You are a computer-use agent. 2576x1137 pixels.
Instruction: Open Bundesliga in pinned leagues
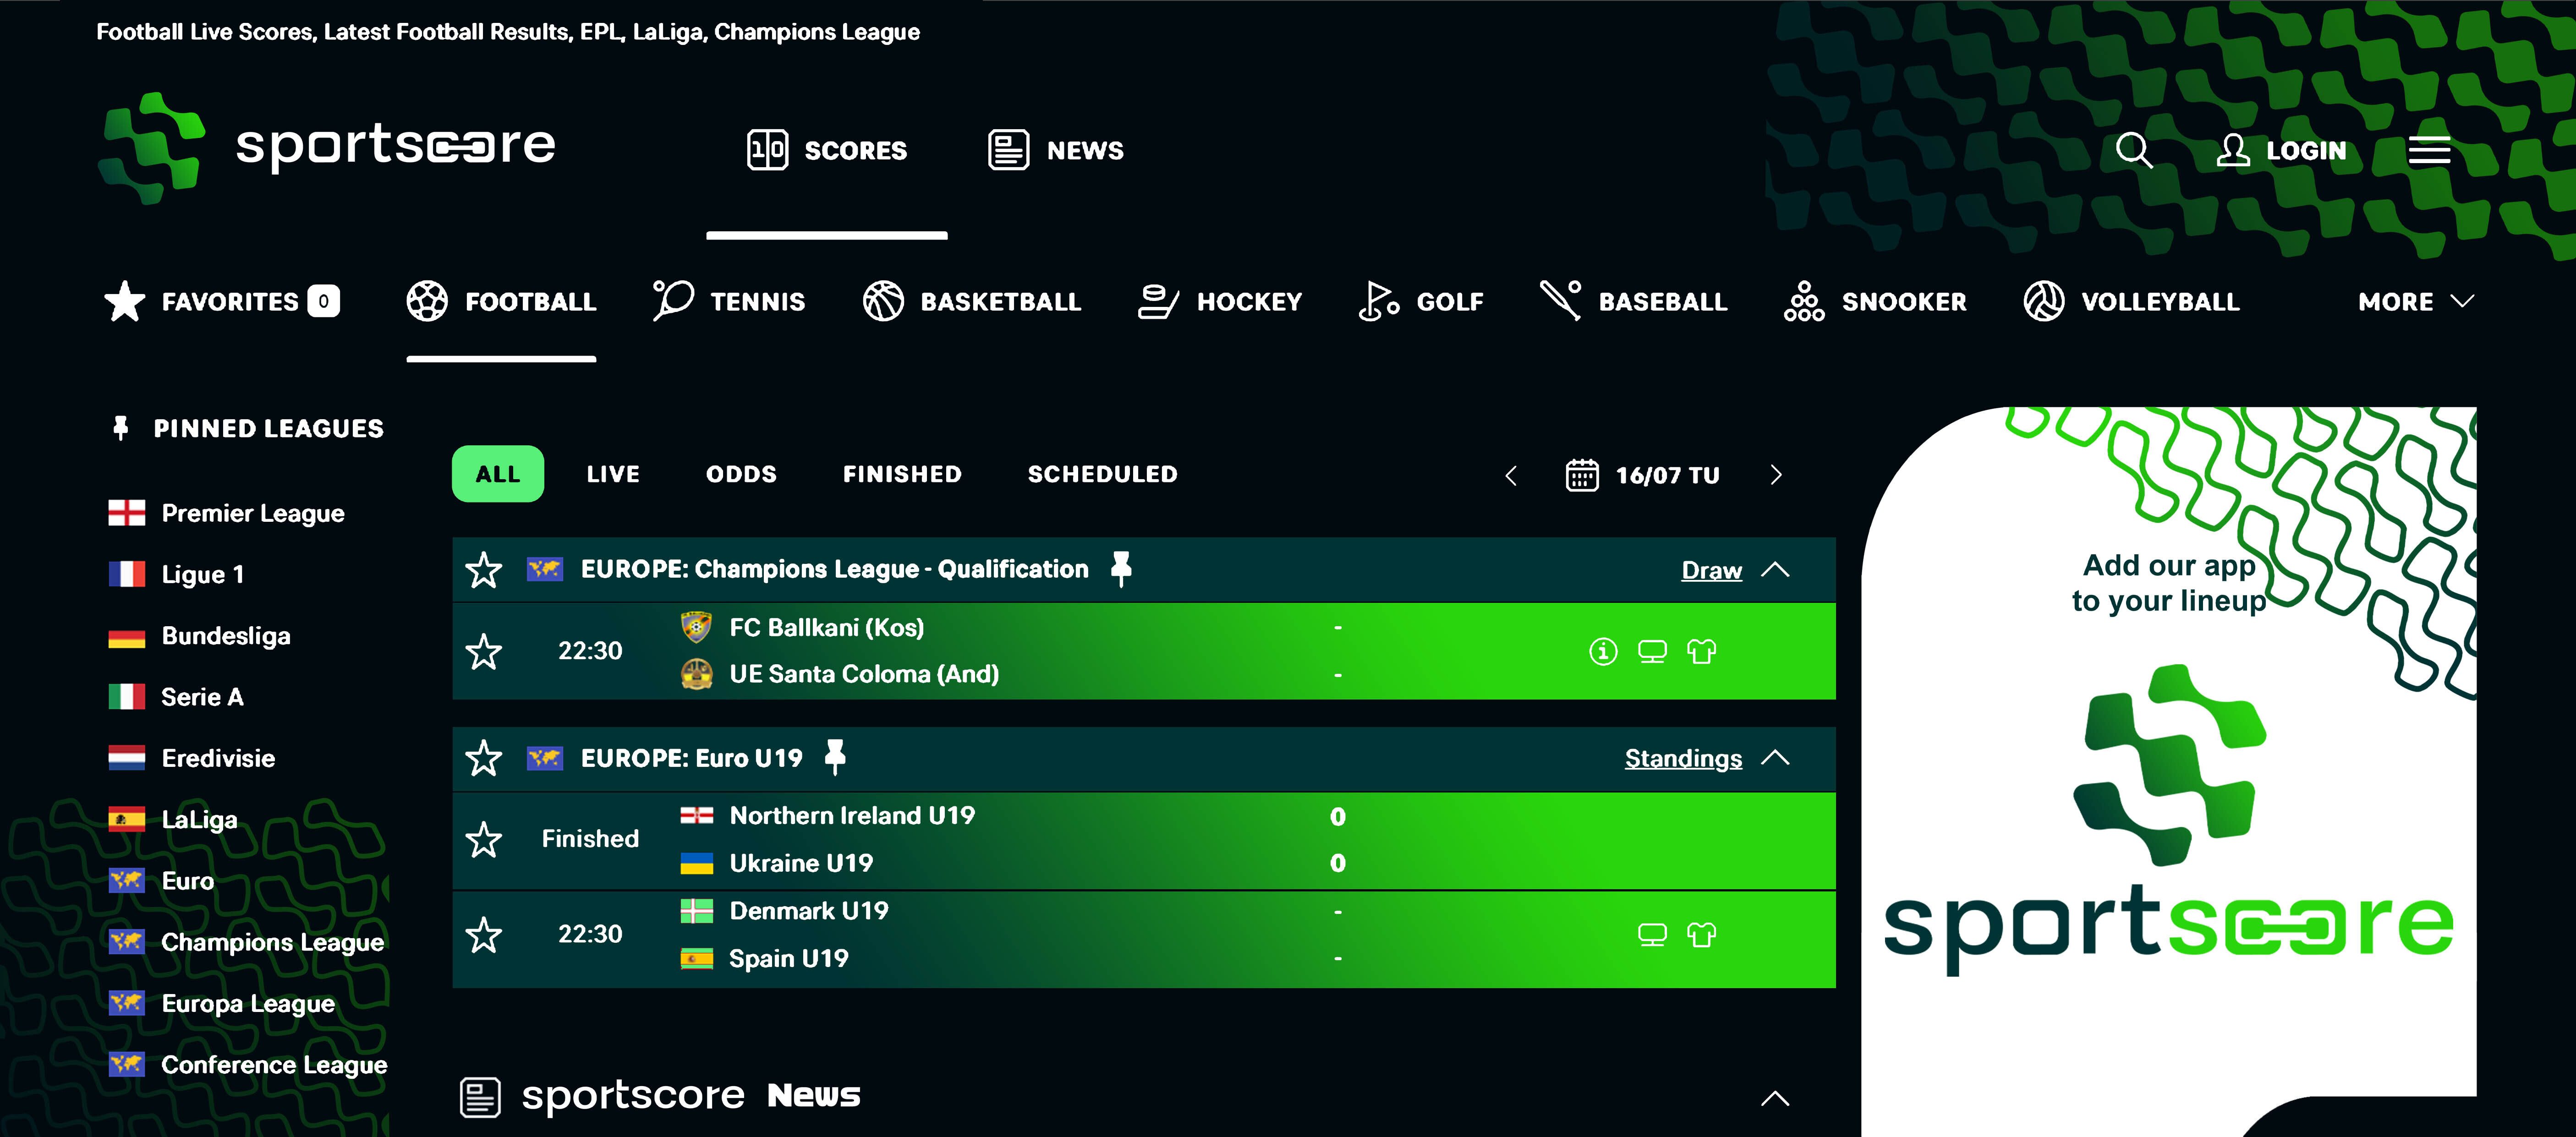(199, 636)
